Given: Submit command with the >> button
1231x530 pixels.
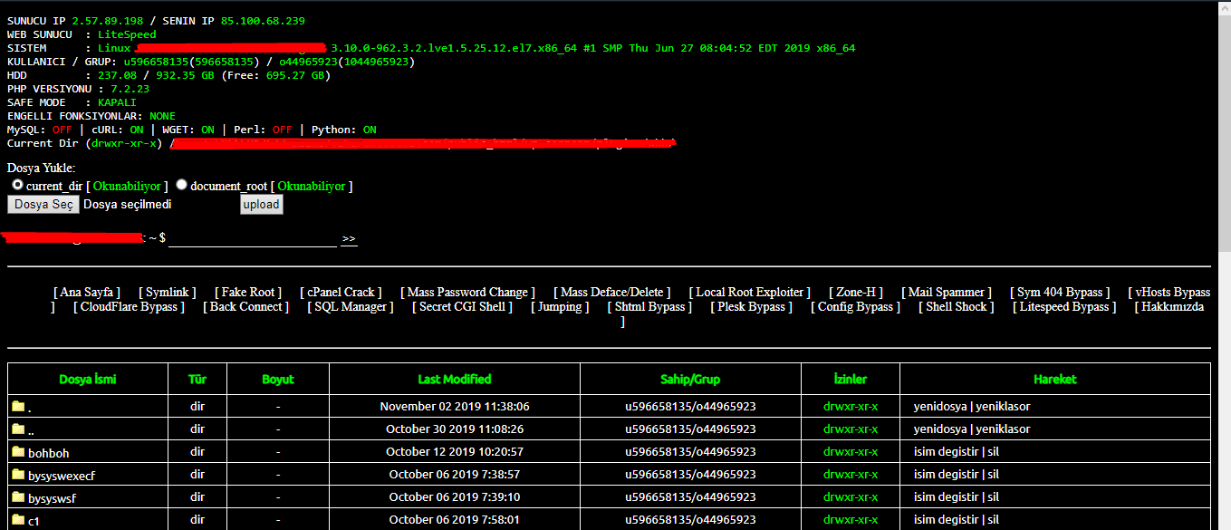Looking at the screenshot, I should click(x=349, y=239).
